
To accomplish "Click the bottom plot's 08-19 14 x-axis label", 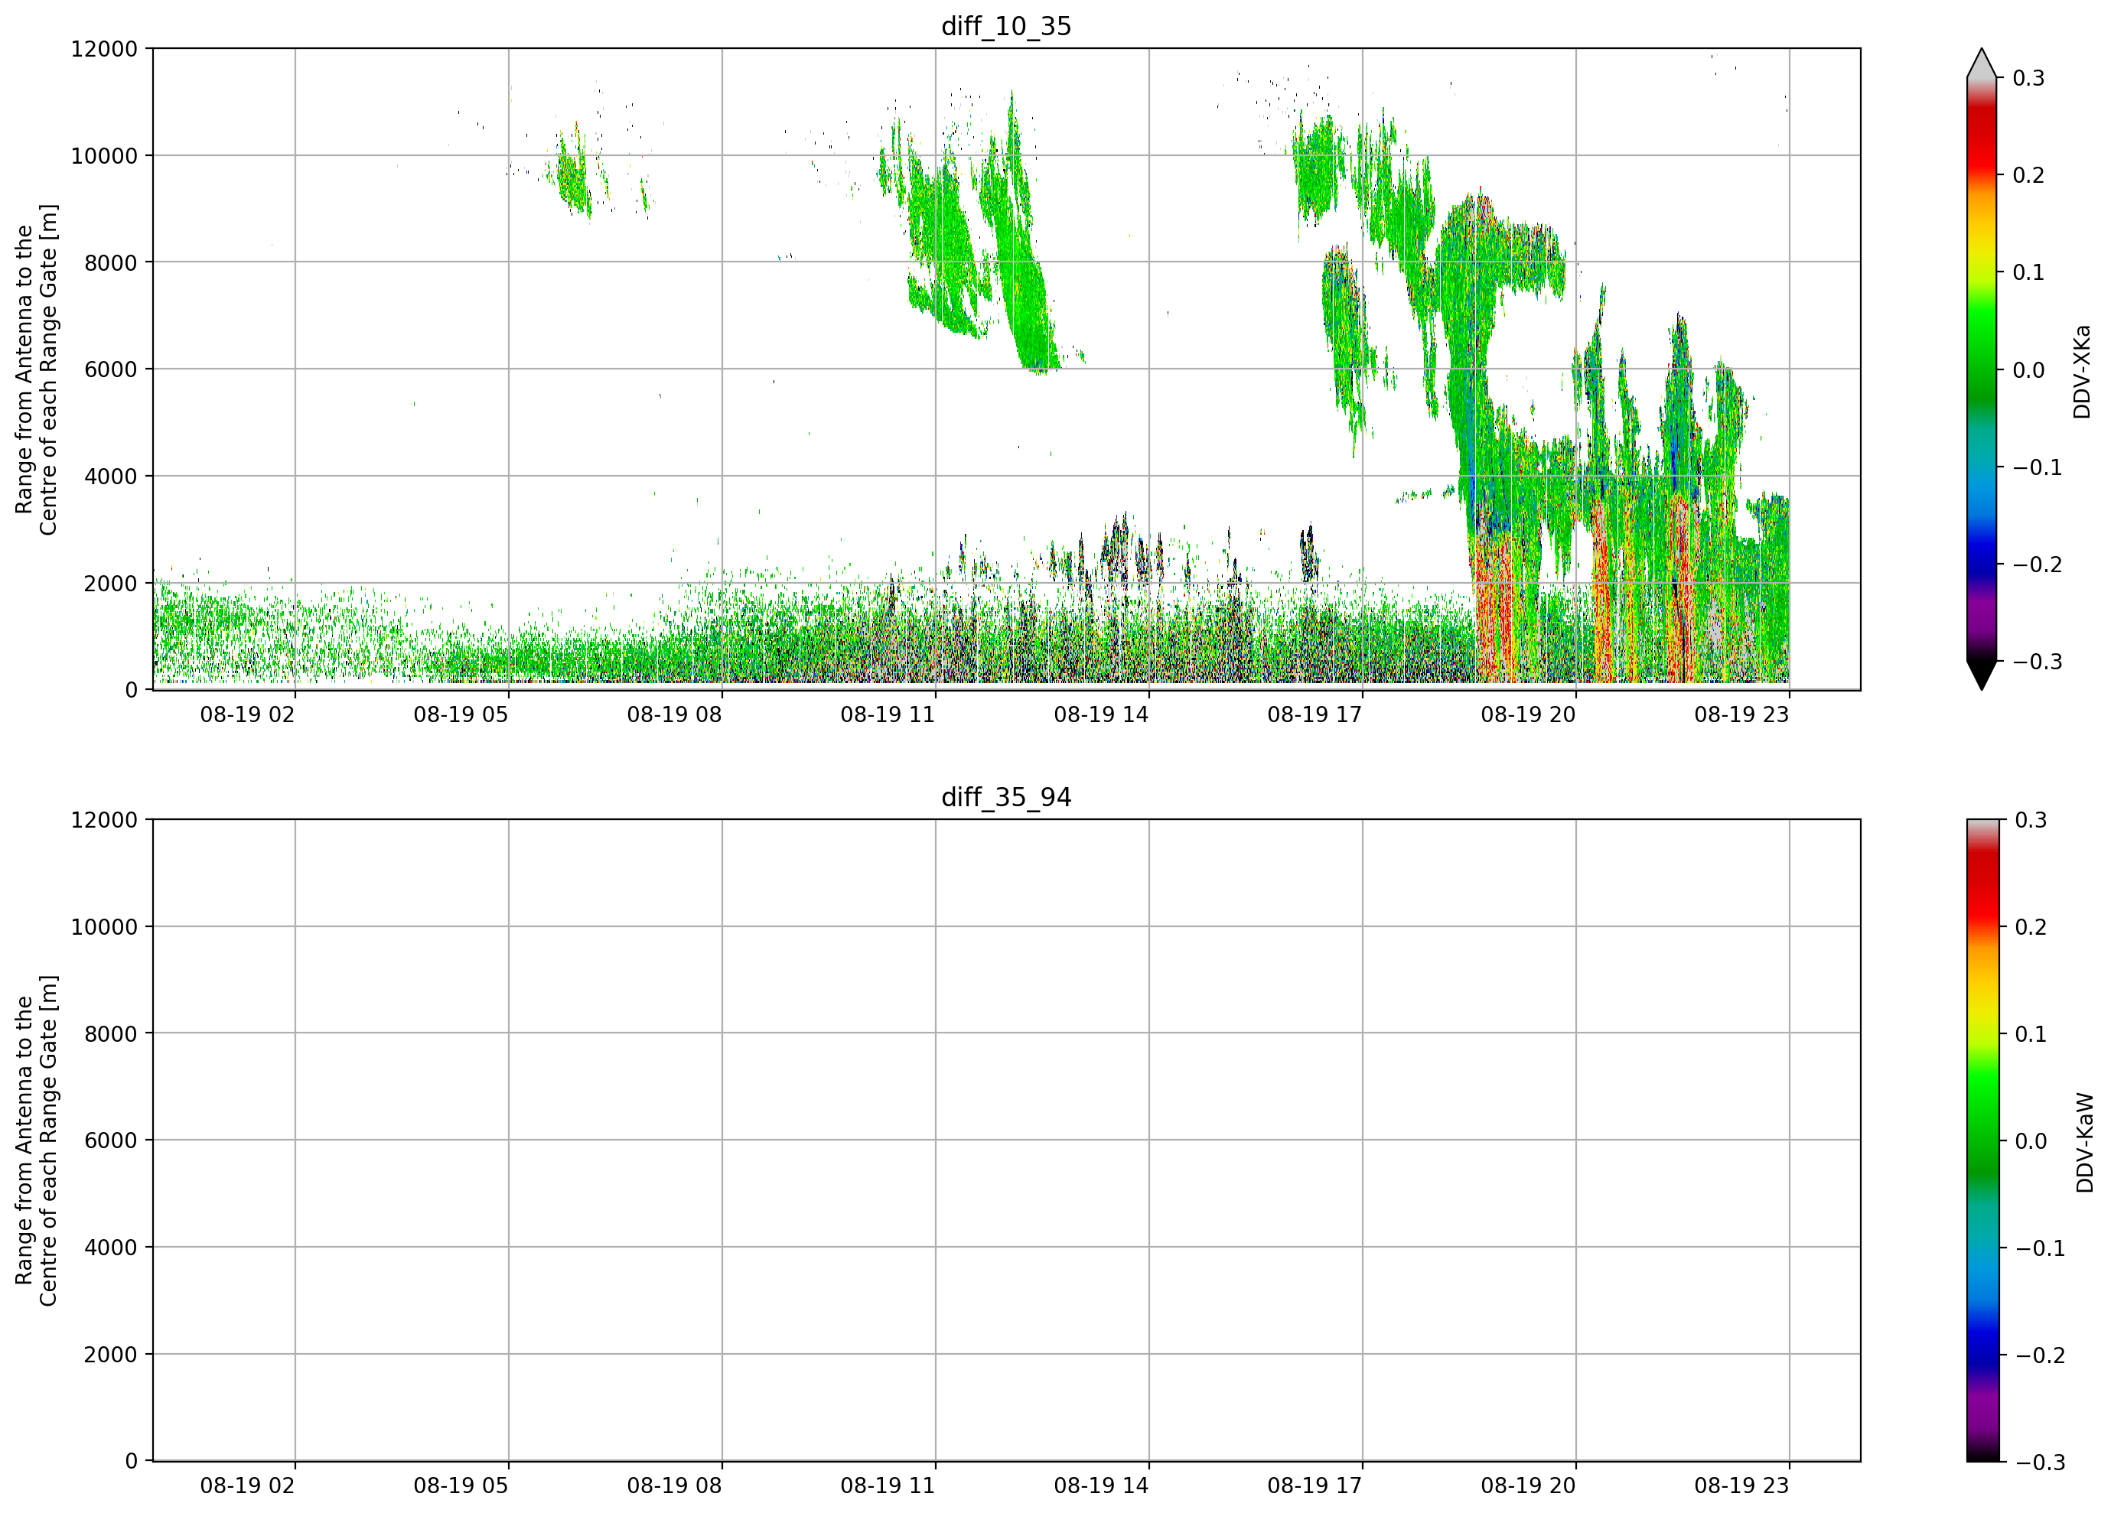I will (x=1101, y=1486).
